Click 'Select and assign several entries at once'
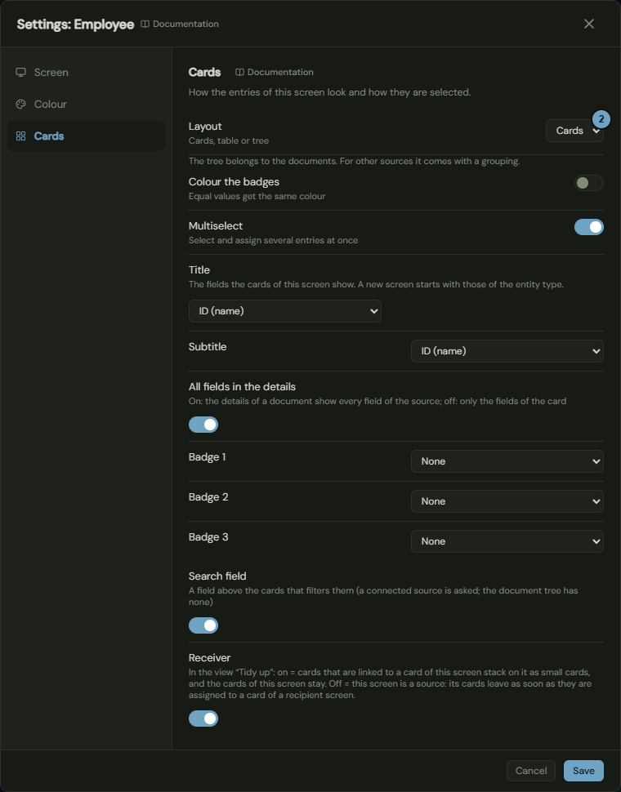Image resolution: width=621 pixels, height=792 pixels. pyautogui.click(x=273, y=240)
